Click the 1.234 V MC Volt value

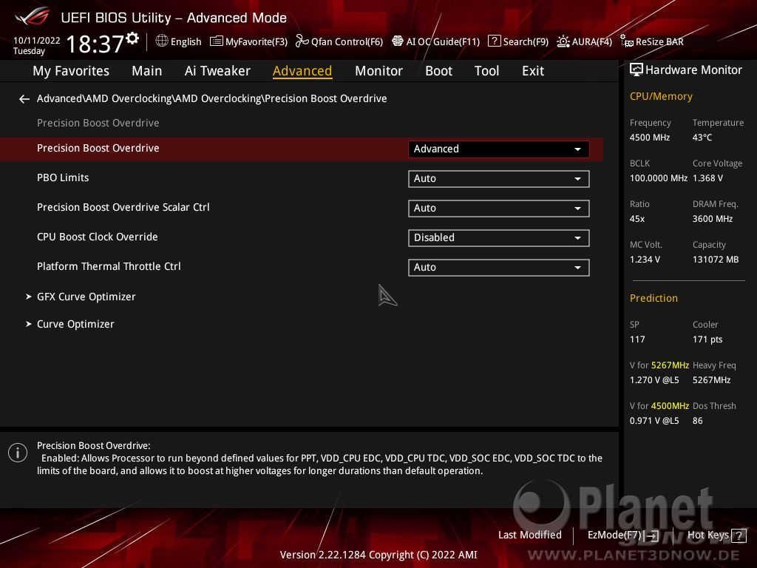(645, 260)
